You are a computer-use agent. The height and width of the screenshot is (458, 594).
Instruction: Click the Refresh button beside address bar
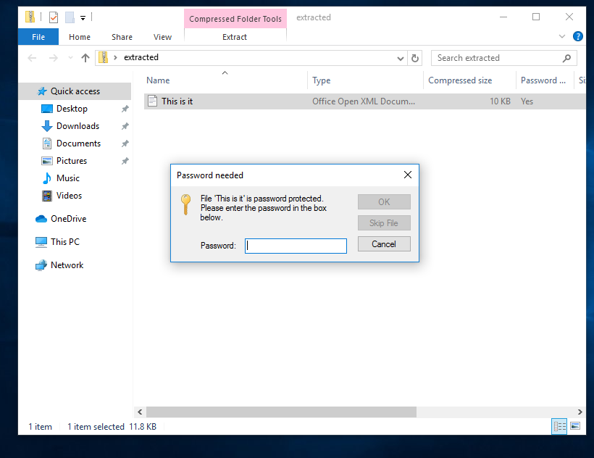click(415, 58)
